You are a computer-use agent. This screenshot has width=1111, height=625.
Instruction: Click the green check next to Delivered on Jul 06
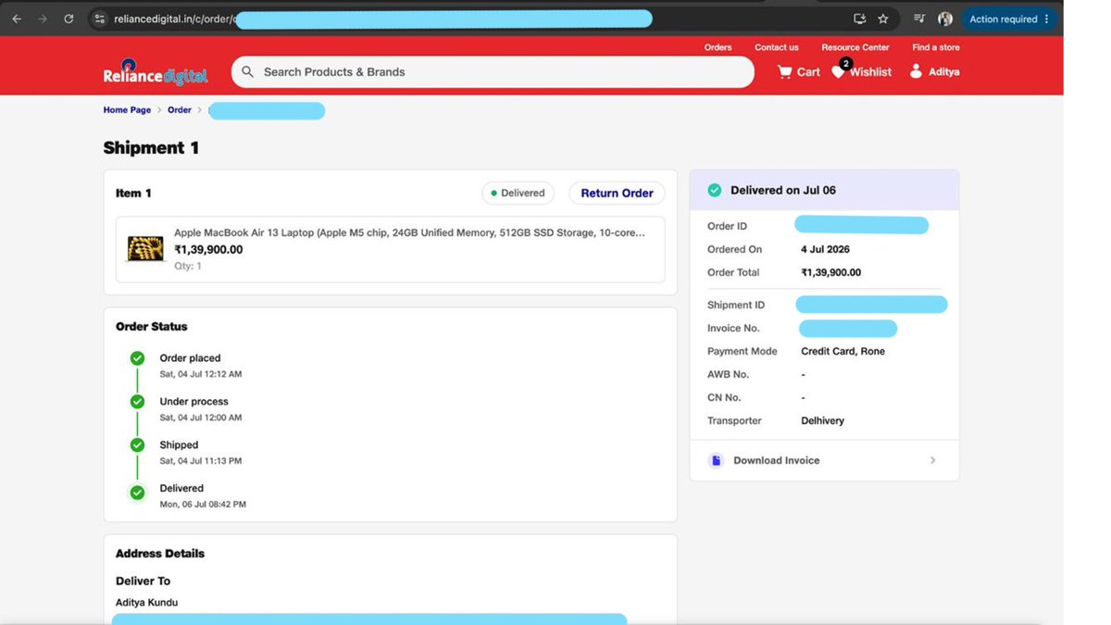(715, 190)
